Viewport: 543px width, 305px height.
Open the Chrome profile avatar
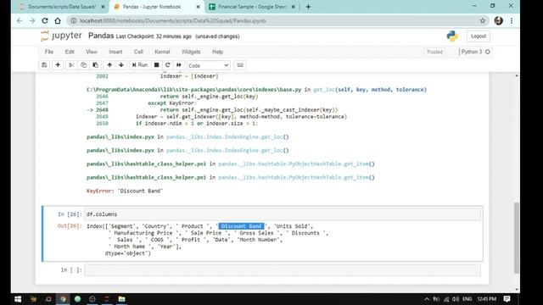(x=498, y=20)
